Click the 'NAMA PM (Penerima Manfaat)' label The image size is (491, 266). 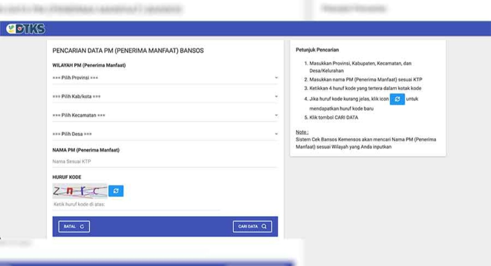pyautogui.click(x=86, y=150)
